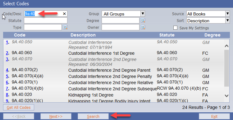Click degree FC in row 9A.40.060

pyautogui.click(x=205, y=53)
